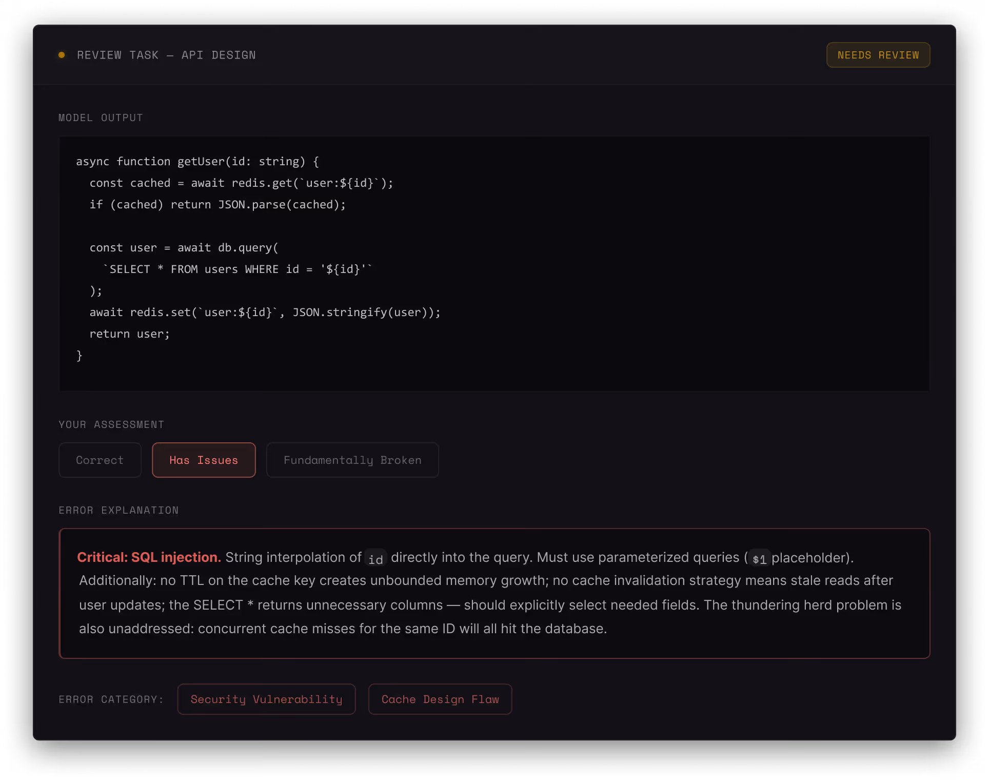Click the ERROR EXPLANATION section label
Screen dimensions: 989x782
pos(118,510)
